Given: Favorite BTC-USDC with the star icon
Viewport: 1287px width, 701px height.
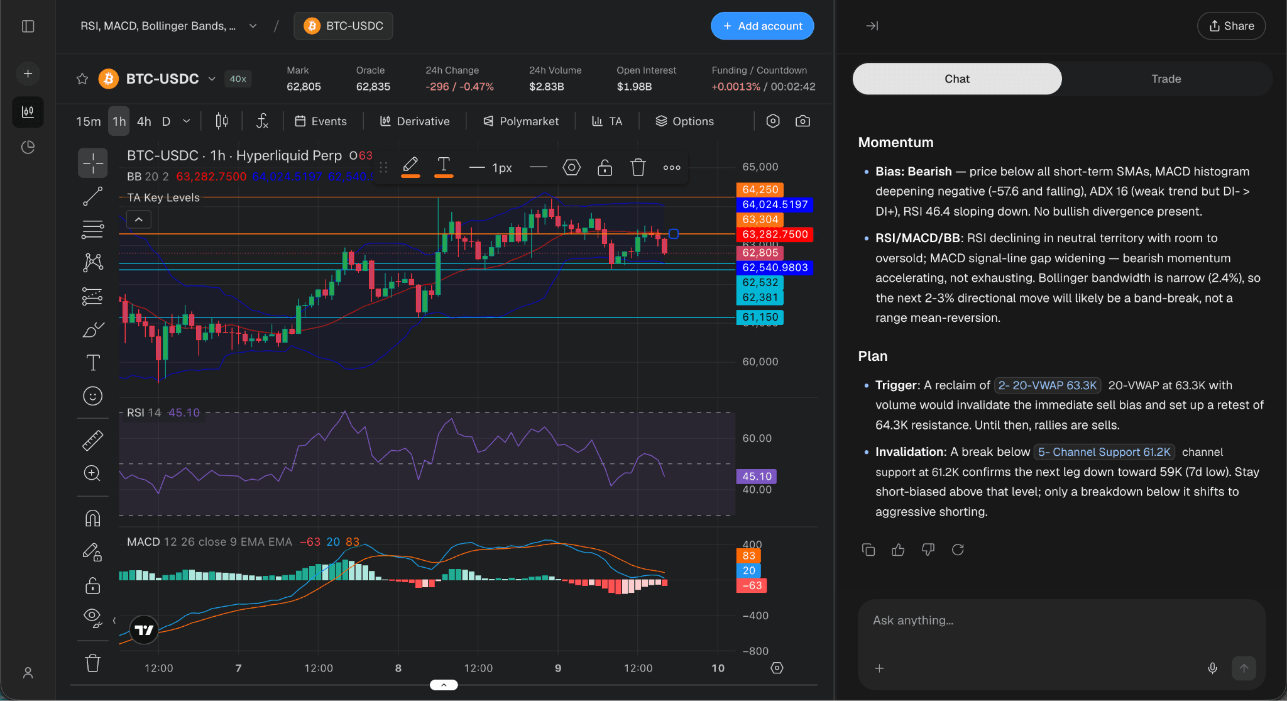Looking at the screenshot, I should click(82, 79).
